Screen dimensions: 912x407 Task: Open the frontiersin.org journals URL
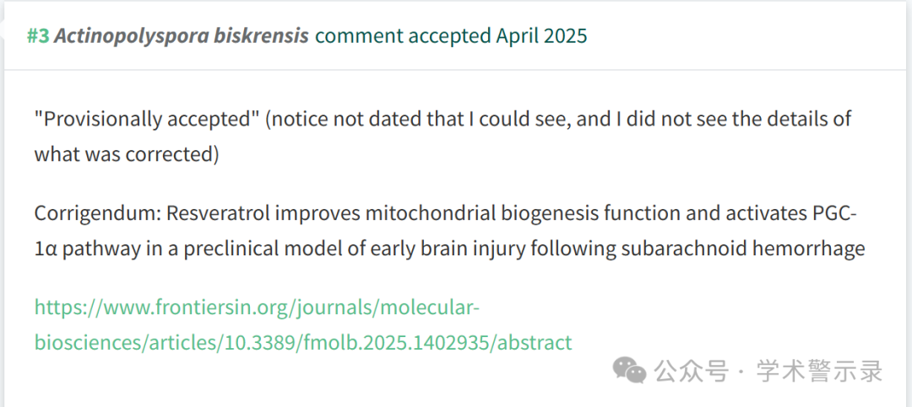tap(257, 307)
